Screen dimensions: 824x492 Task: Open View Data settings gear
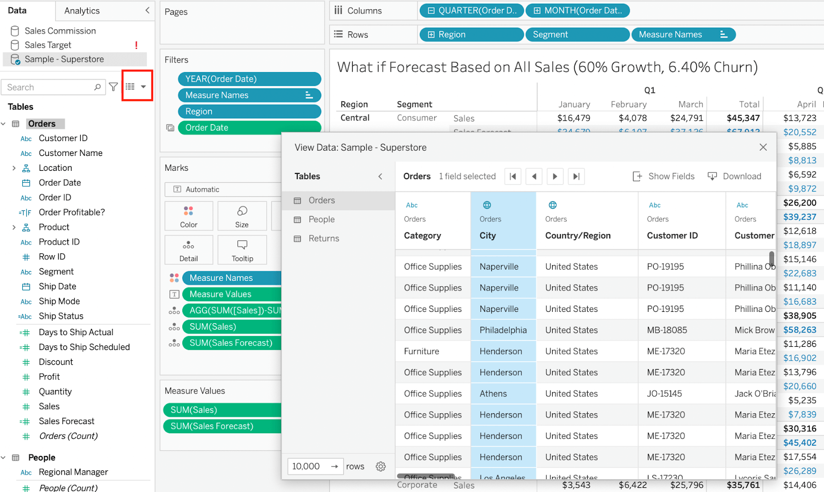[x=381, y=466]
